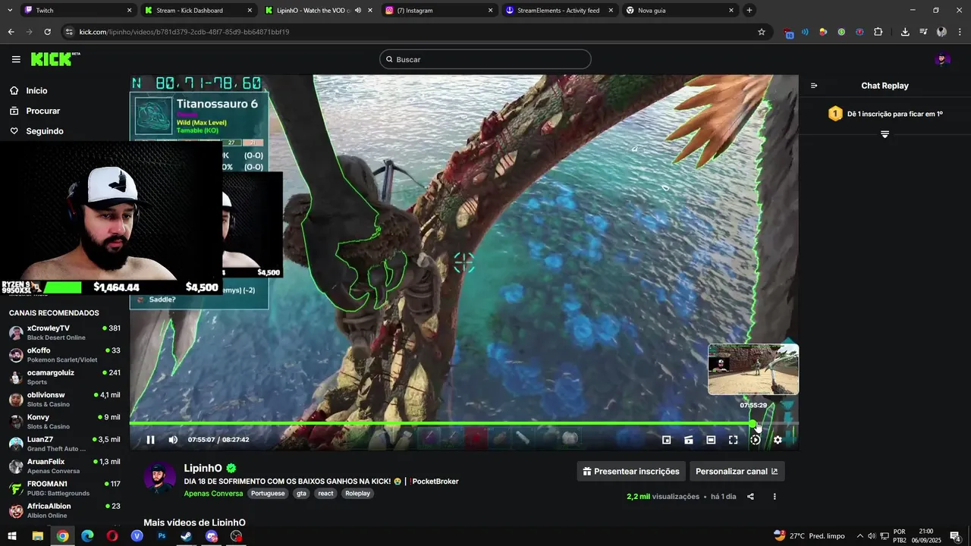Click the Roleplay tag
The width and height of the screenshot is (971, 546).
(358, 494)
